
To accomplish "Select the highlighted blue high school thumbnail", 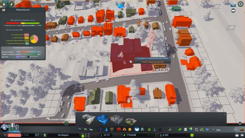I will pos(103,119).
